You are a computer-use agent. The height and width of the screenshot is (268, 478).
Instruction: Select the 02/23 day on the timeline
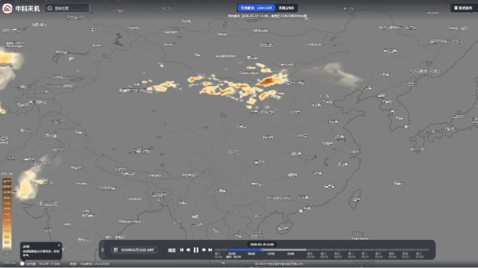pos(351,255)
